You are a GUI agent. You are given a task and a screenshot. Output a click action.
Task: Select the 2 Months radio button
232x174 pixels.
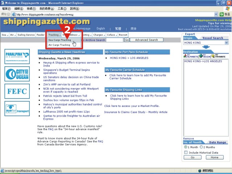201,147
